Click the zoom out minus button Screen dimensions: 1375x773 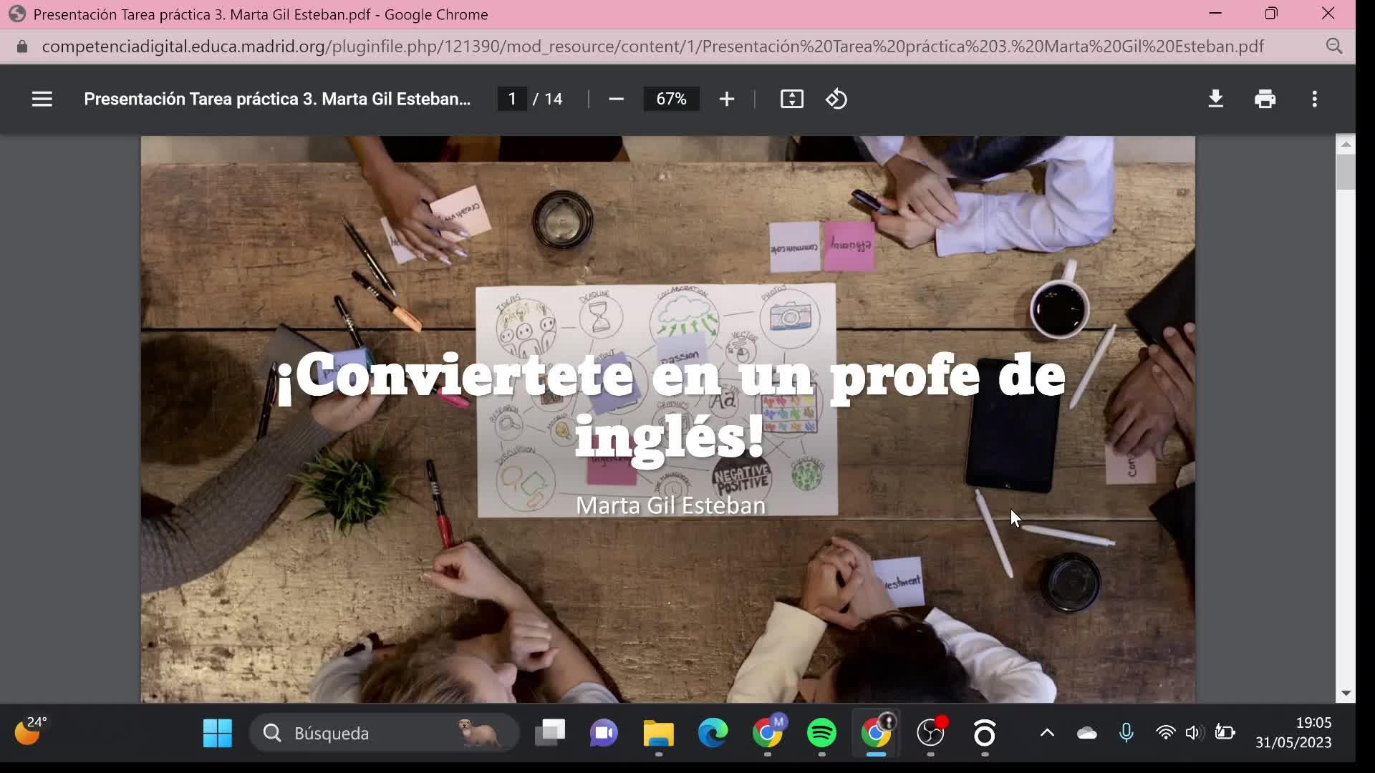[x=616, y=99]
